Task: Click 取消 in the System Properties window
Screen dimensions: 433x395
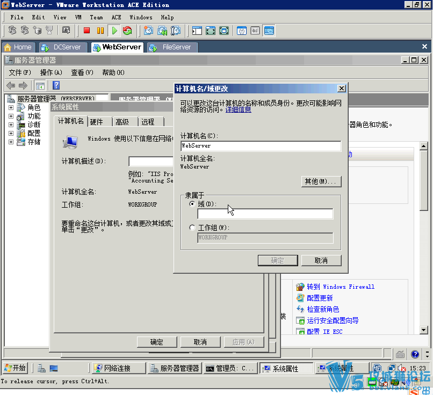Action: tap(200, 342)
